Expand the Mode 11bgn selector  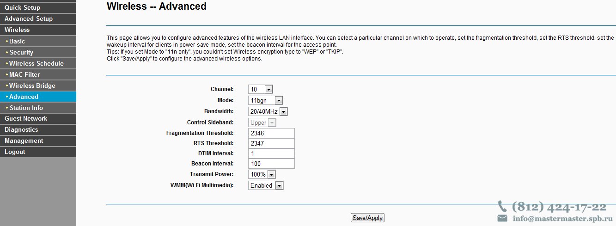tap(265, 100)
